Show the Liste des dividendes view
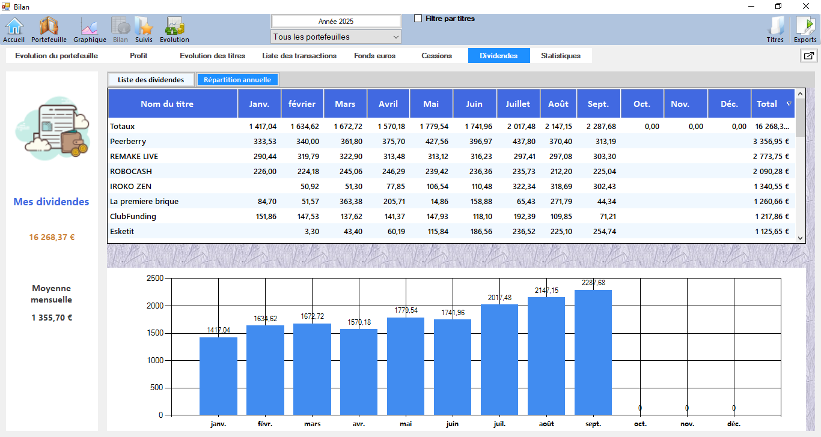The height and width of the screenshot is (437, 821). click(151, 79)
